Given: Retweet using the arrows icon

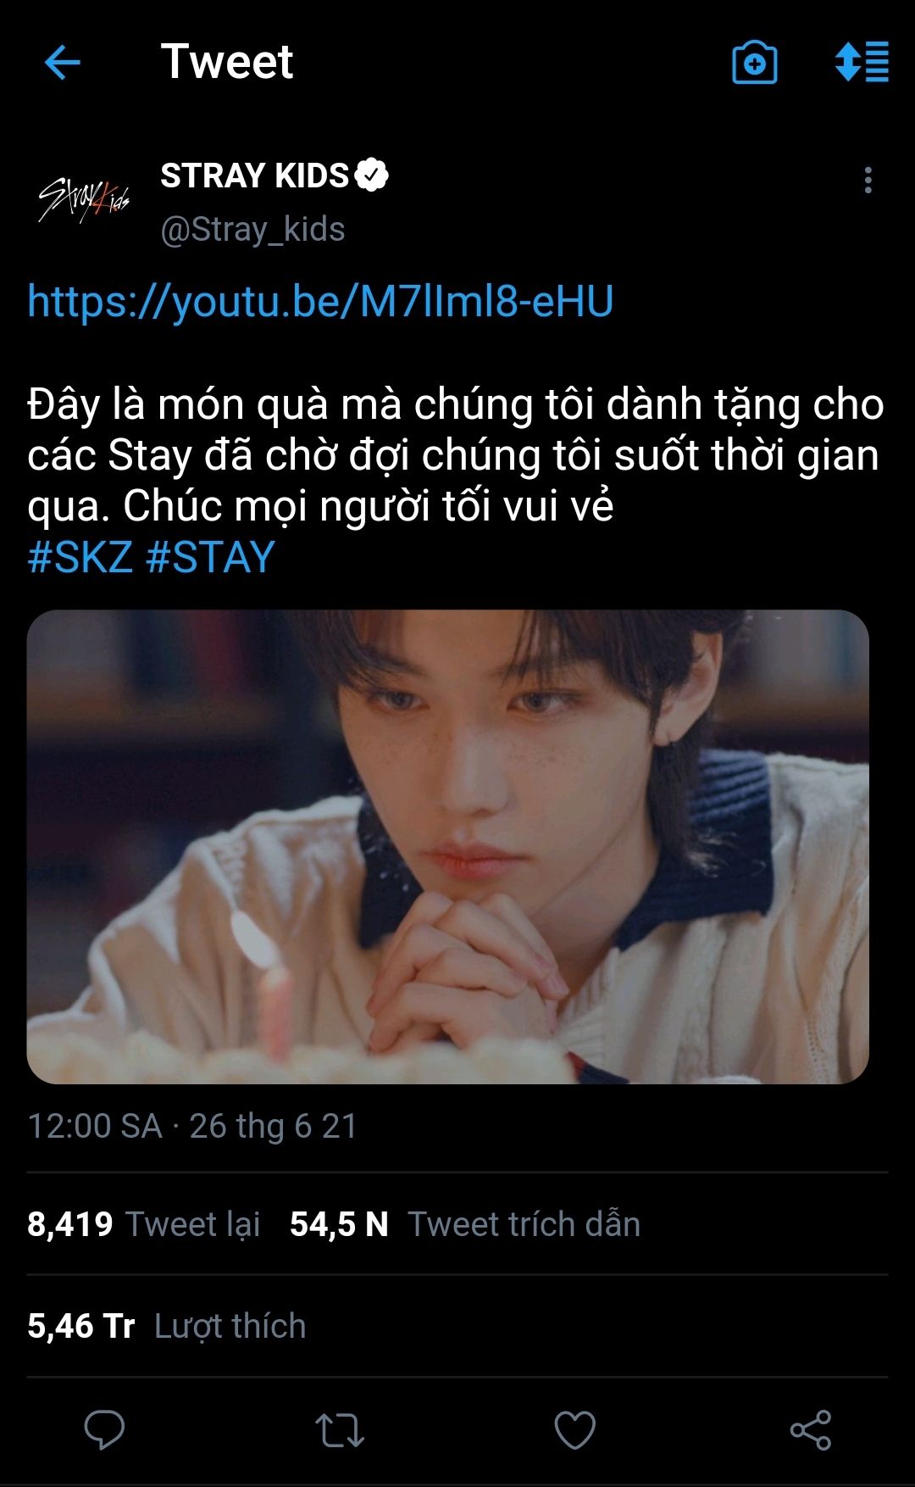Looking at the screenshot, I should (x=340, y=1430).
